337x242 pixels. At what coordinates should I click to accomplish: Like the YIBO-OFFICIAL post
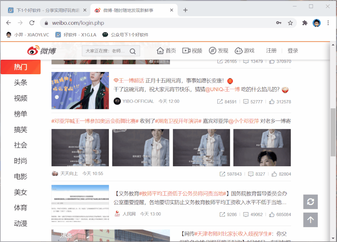click(x=272, y=101)
